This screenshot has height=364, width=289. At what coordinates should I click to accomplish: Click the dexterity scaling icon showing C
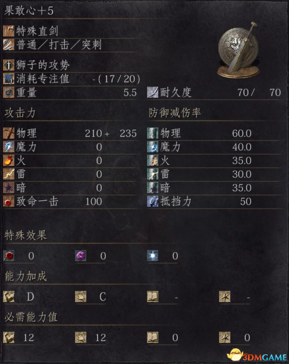[81, 297]
